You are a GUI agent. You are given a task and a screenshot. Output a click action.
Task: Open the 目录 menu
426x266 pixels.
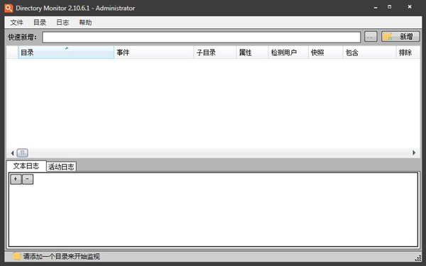[40, 23]
